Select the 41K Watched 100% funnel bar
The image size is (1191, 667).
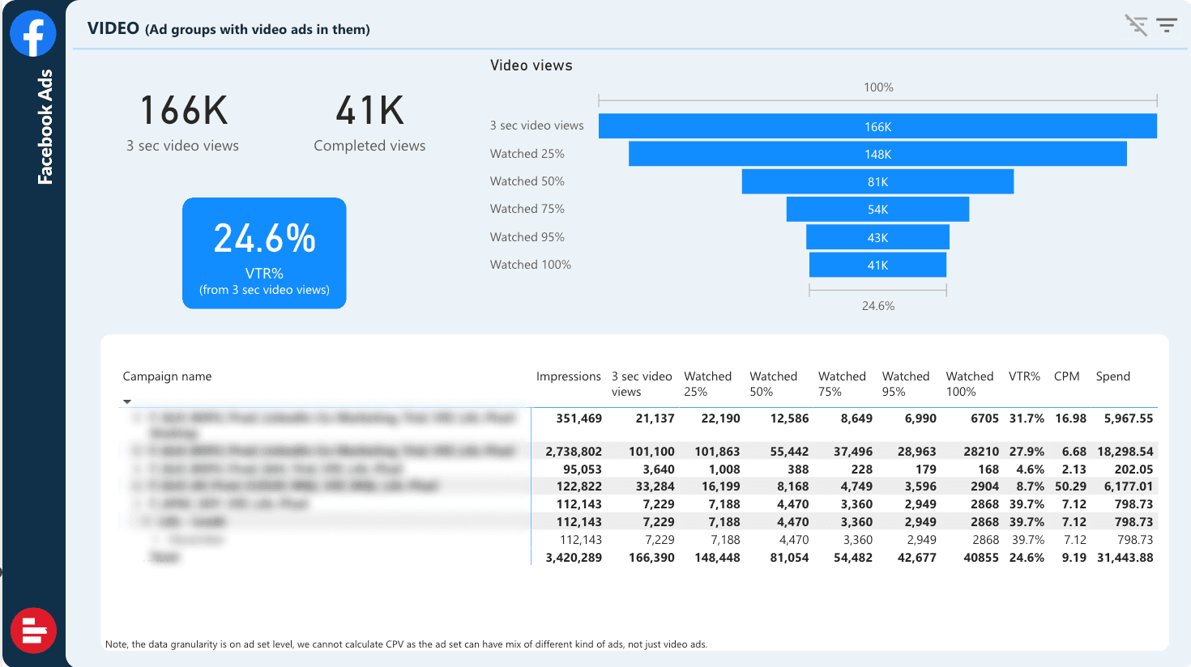coord(877,265)
